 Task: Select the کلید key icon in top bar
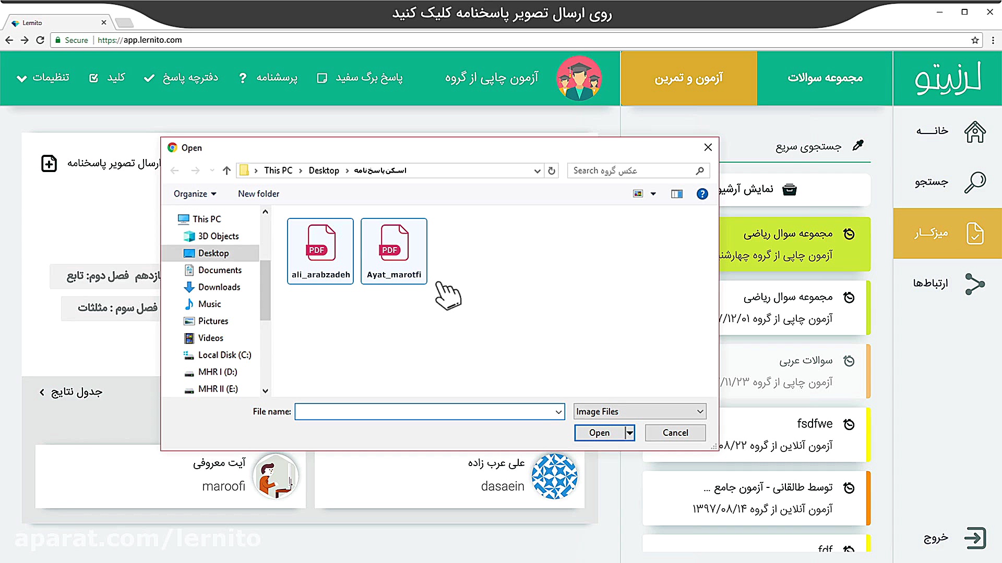coord(94,77)
